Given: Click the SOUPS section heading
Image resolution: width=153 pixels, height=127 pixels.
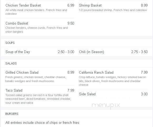Looking at the screenshot, I should pos(10,43).
